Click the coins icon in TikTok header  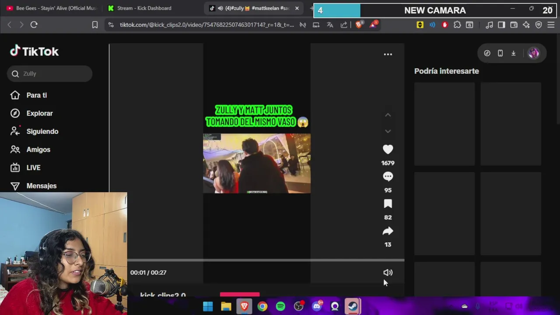(x=487, y=53)
